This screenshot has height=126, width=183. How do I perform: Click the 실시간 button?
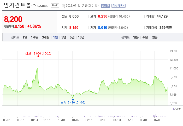point(105,6)
